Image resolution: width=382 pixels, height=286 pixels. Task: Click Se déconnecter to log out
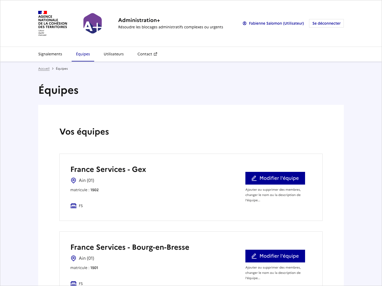(326, 23)
